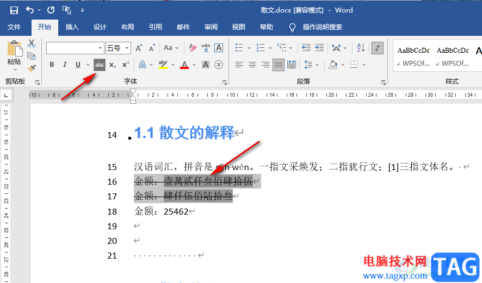Increase font size with the larger A icon
The height and width of the screenshot is (283, 482).
coord(139,48)
